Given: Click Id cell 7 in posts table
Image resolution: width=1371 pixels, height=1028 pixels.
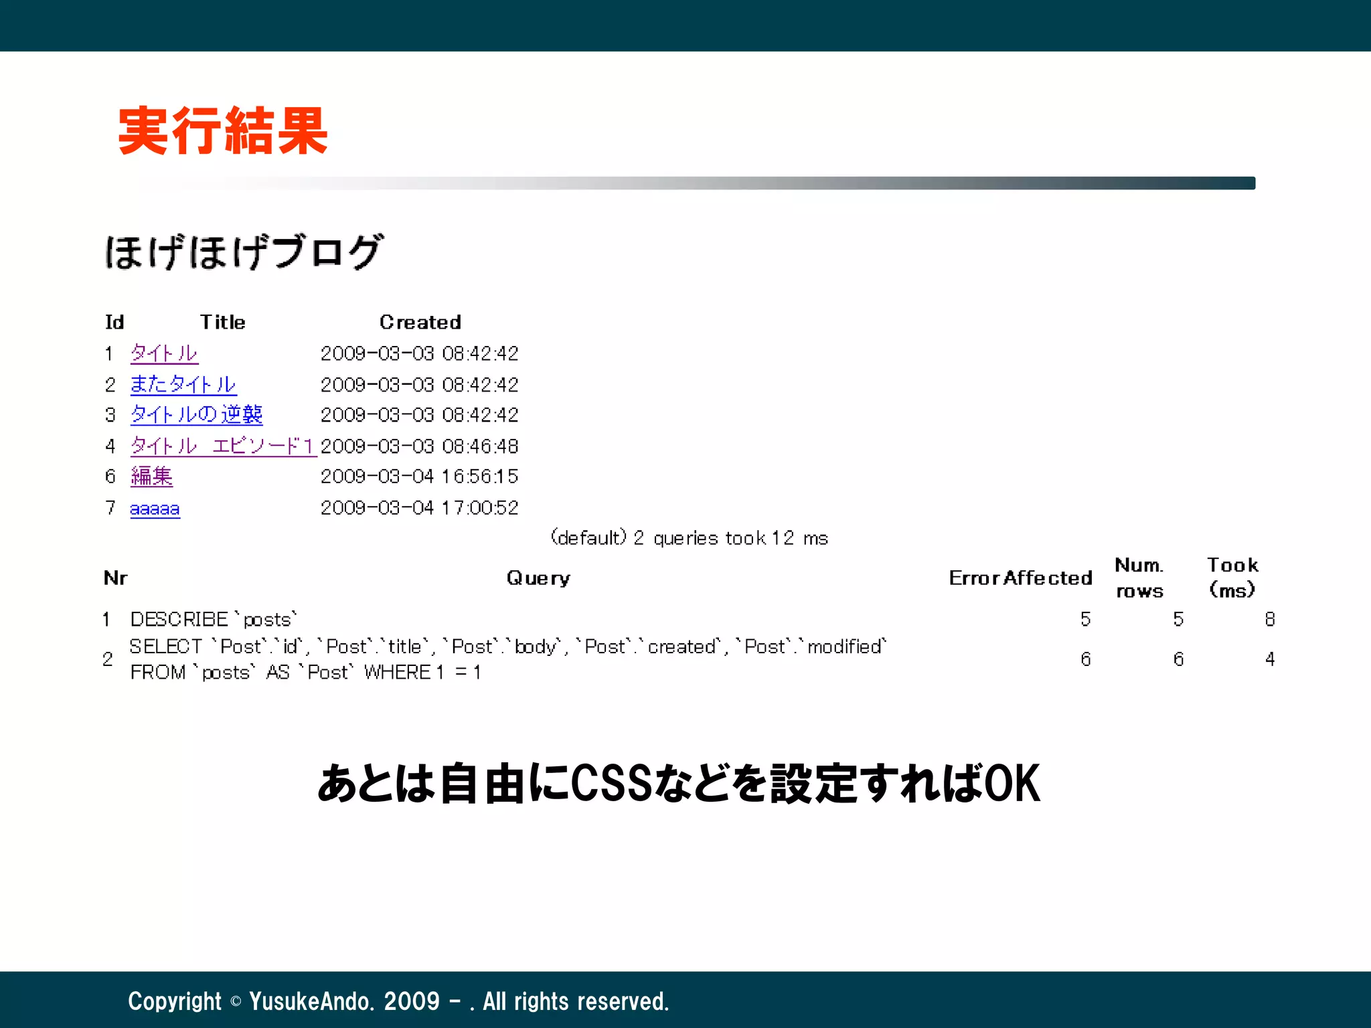Looking at the screenshot, I should click(x=110, y=507).
